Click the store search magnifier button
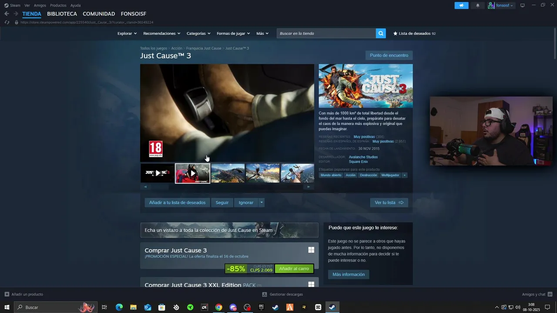557x313 pixels. pyautogui.click(x=381, y=33)
